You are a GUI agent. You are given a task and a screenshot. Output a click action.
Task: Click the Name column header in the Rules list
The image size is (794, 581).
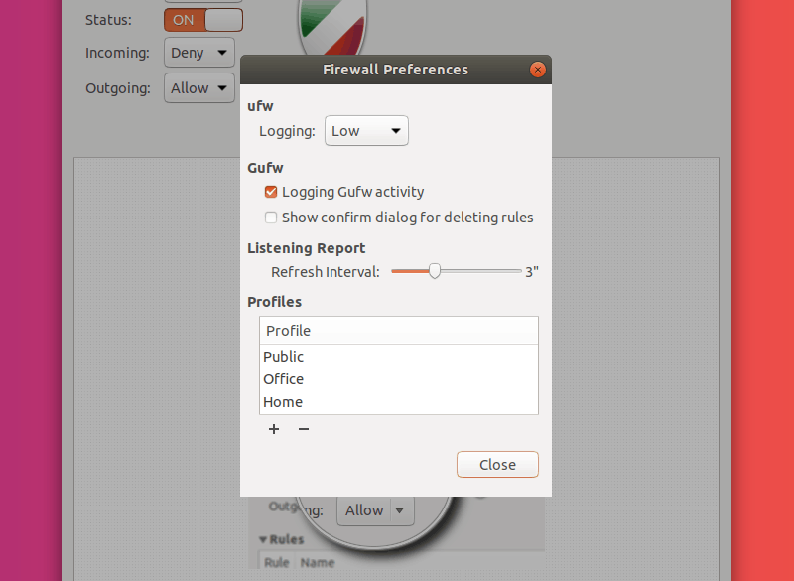[318, 562]
